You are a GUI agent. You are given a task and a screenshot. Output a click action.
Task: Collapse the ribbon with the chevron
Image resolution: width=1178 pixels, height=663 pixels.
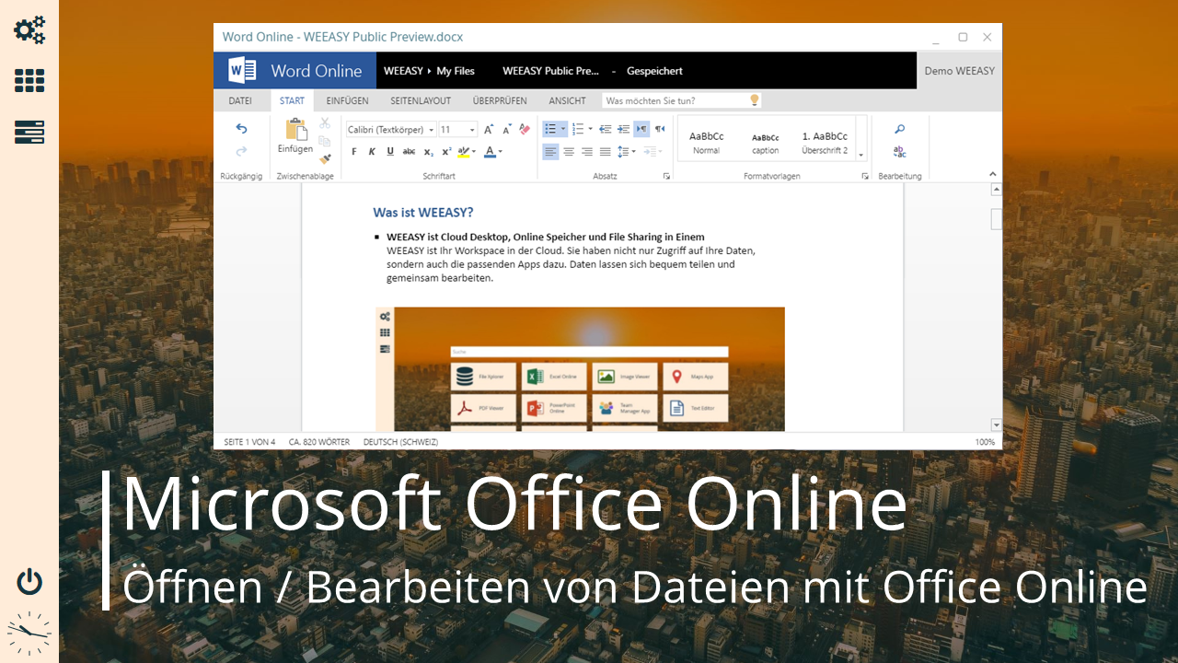[993, 174]
